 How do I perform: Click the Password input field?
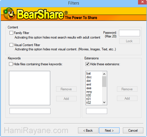coord(129,33)
